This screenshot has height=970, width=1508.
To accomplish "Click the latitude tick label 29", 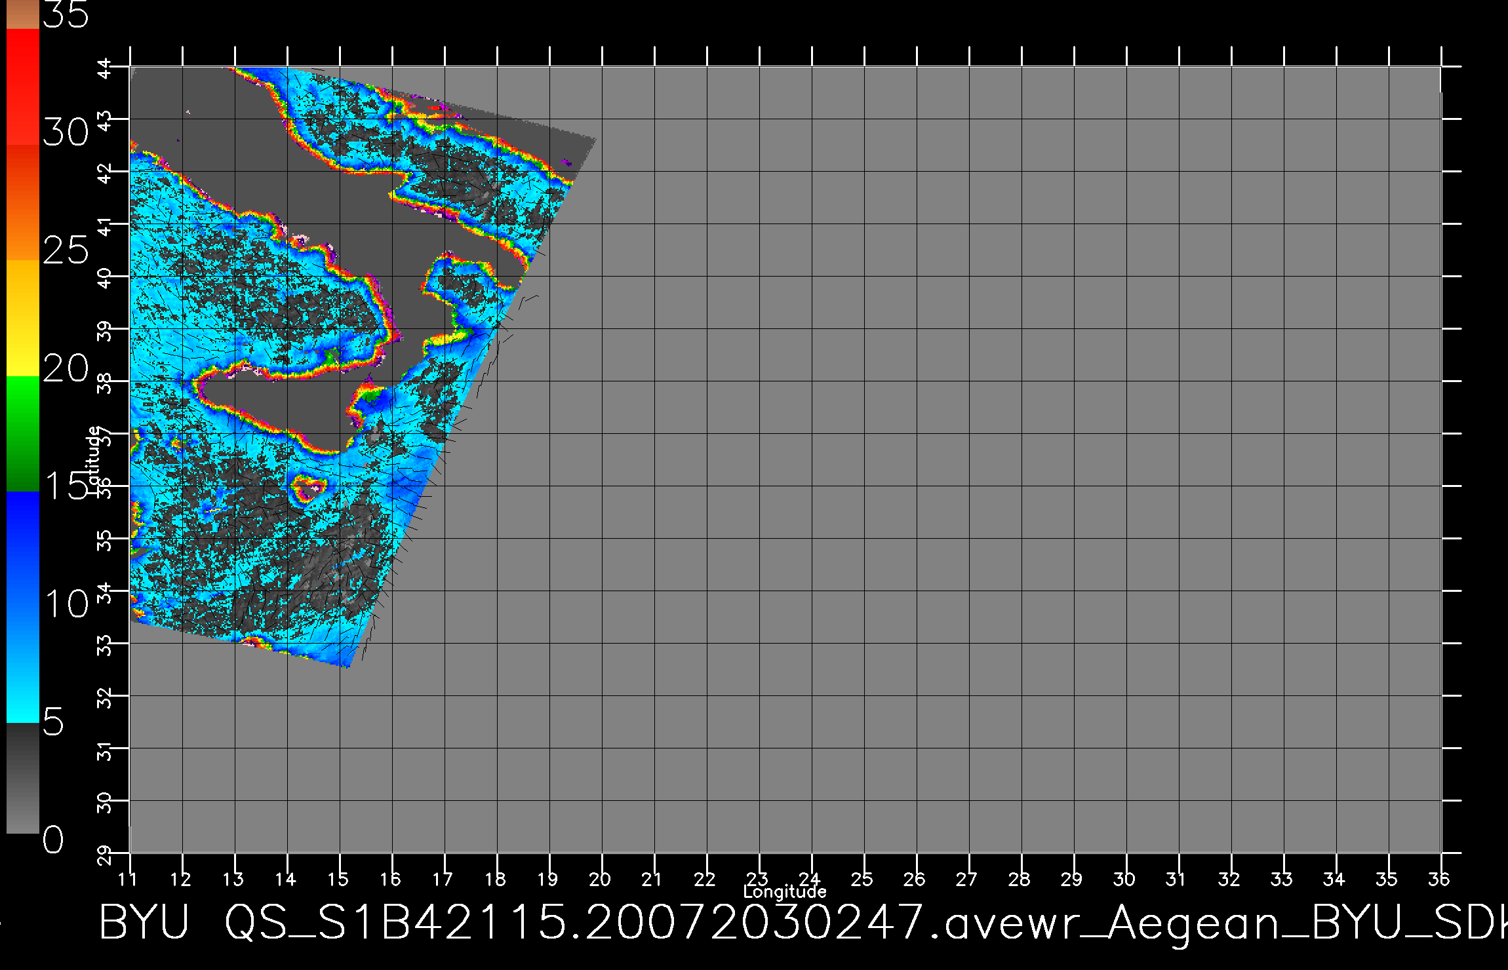I will 106,854.
